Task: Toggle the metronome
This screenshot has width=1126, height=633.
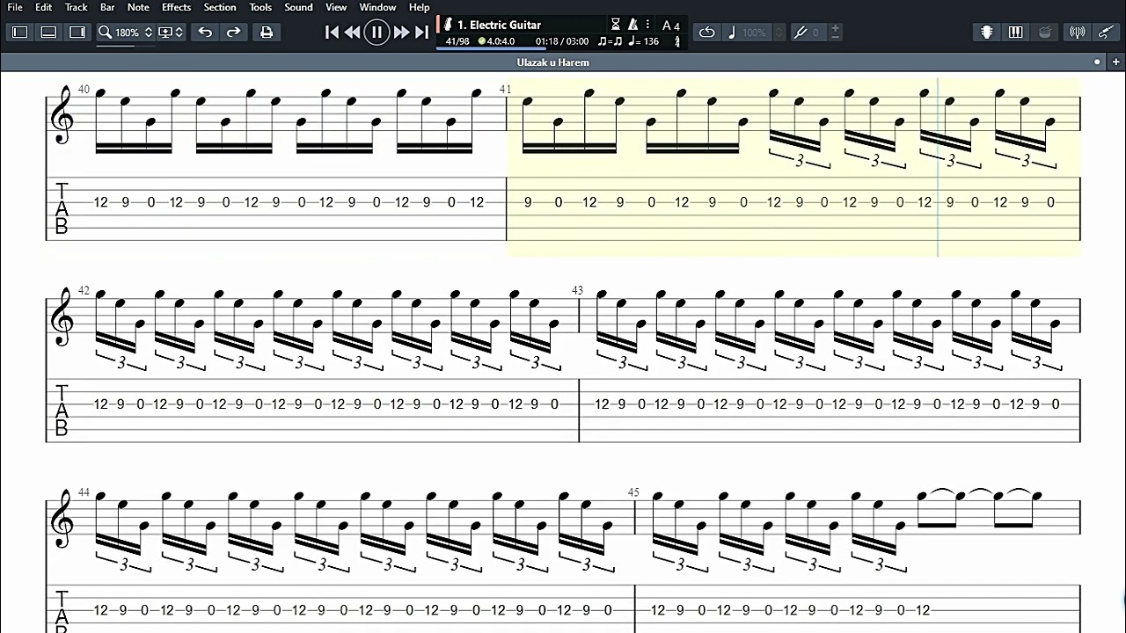Action: [x=632, y=25]
